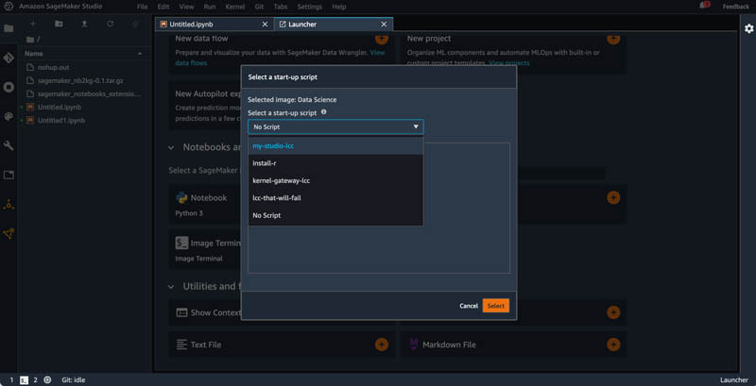
Task: Open the palette commands sidebar icon
Action: (9, 116)
